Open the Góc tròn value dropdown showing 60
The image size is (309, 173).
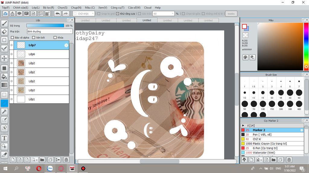[x=164, y=14]
